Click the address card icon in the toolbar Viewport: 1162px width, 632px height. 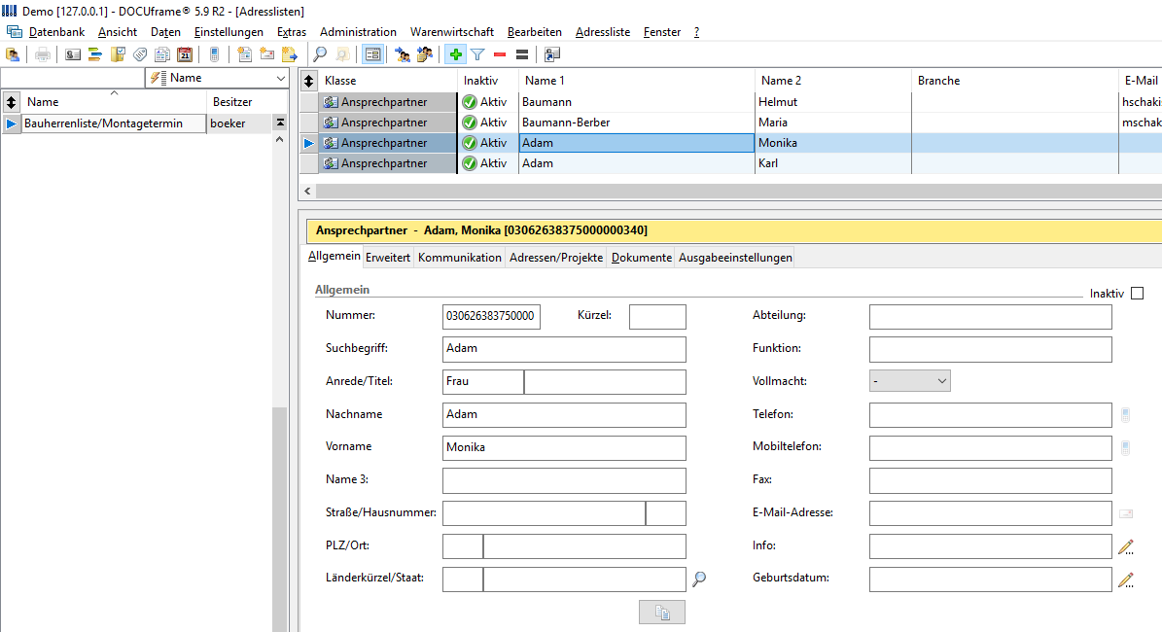[x=73, y=54]
